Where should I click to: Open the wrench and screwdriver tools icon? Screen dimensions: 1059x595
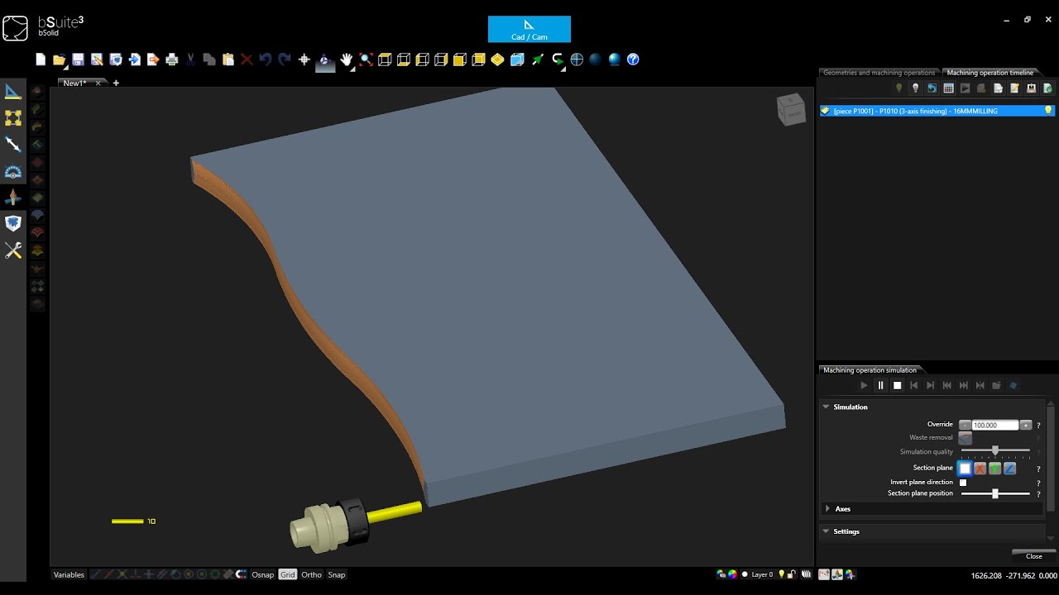click(13, 250)
